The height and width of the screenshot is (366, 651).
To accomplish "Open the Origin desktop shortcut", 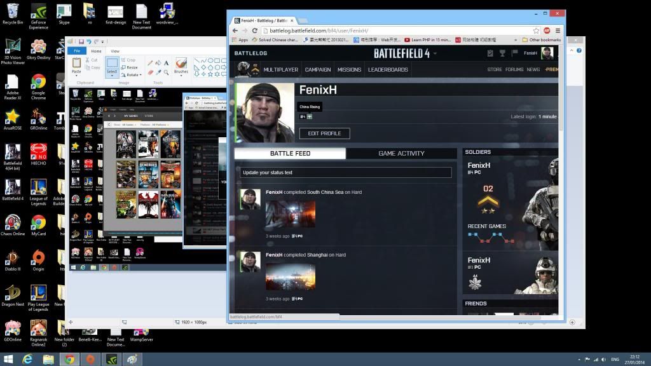I will click(38, 261).
